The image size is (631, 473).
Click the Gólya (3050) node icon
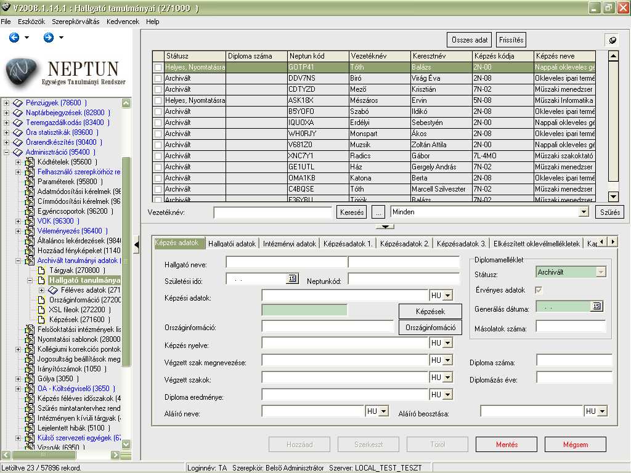click(x=30, y=379)
